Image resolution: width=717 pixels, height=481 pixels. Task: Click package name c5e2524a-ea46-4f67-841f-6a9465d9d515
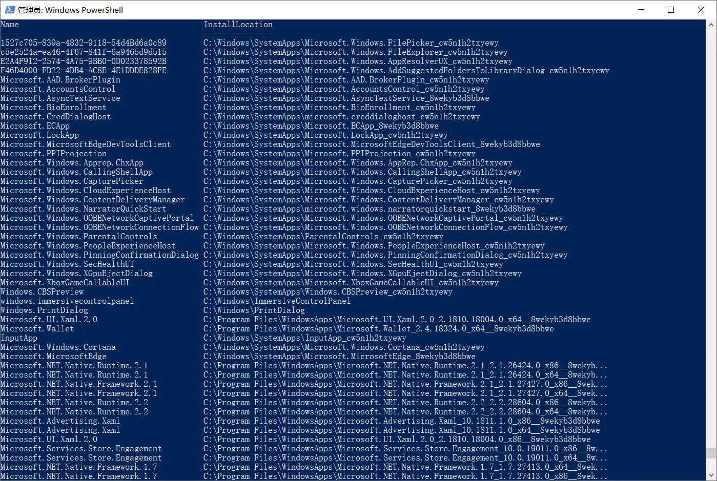pos(84,52)
